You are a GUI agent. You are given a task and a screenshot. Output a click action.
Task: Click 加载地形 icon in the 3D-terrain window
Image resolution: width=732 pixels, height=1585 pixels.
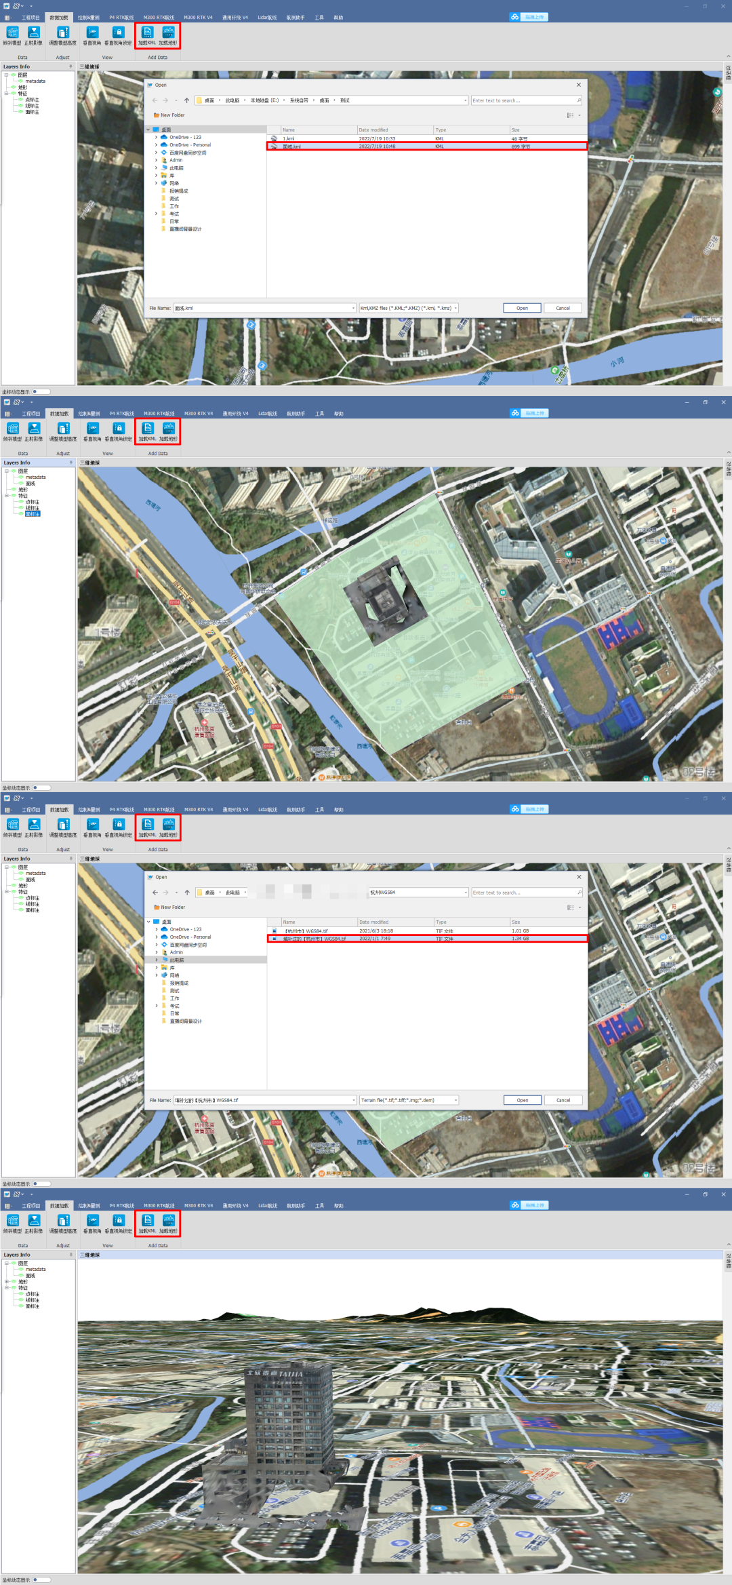(169, 1221)
